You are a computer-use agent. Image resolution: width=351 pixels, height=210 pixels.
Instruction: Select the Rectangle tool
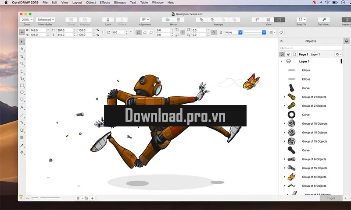pyautogui.click(x=21, y=85)
